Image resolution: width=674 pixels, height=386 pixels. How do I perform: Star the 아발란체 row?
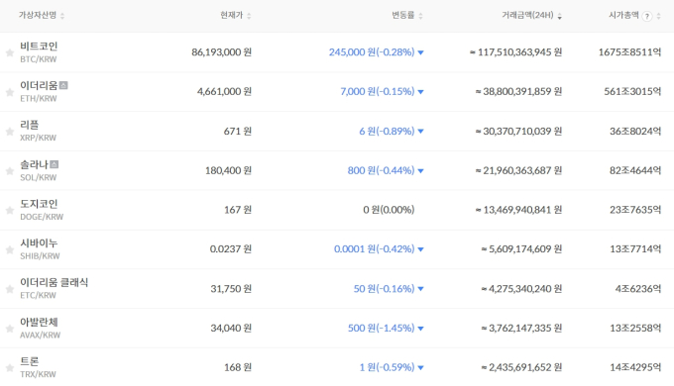(x=10, y=329)
